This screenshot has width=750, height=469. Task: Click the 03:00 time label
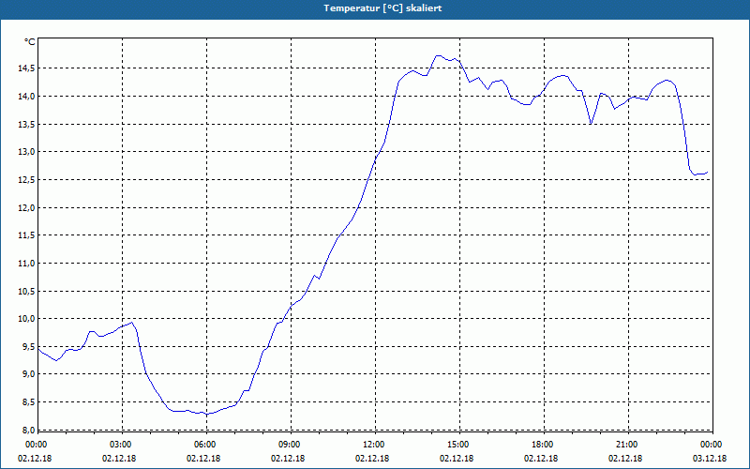pyautogui.click(x=123, y=445)
